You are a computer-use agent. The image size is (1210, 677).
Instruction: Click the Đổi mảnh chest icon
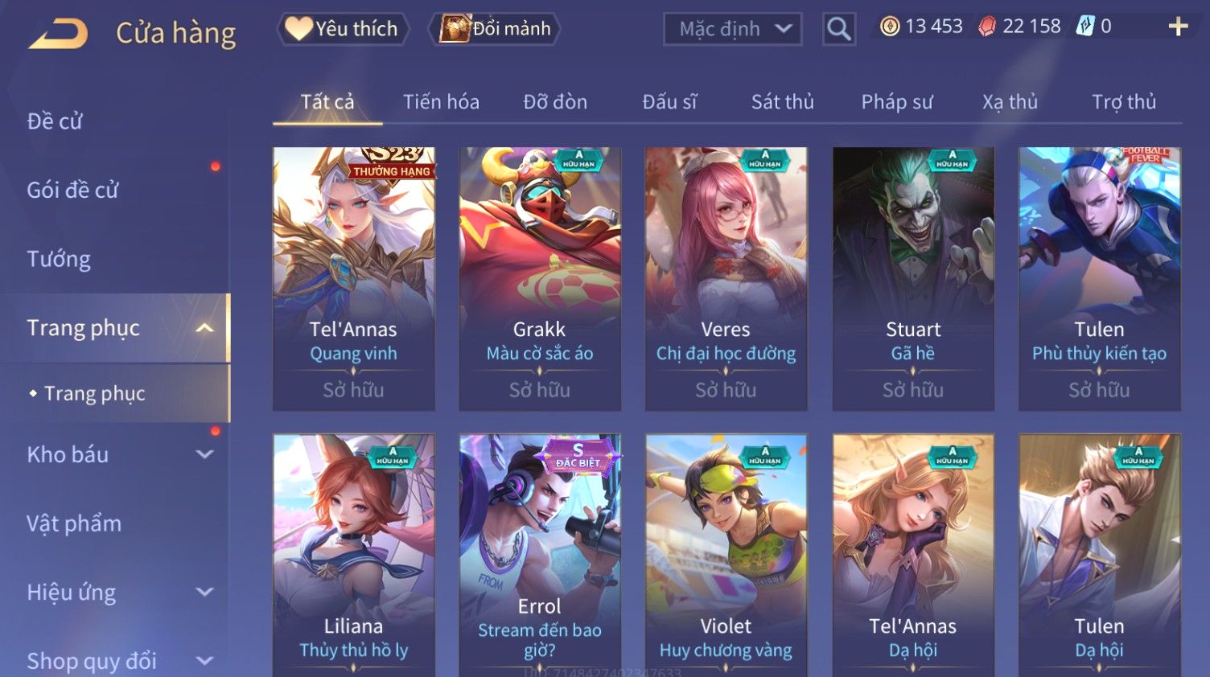[455, 29]
